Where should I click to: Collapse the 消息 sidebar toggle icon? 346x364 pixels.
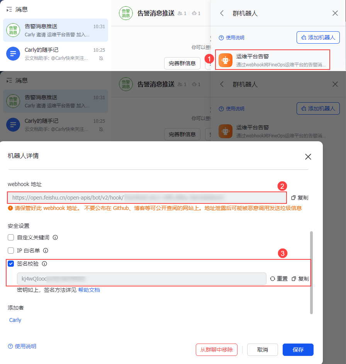click(9, 10)
